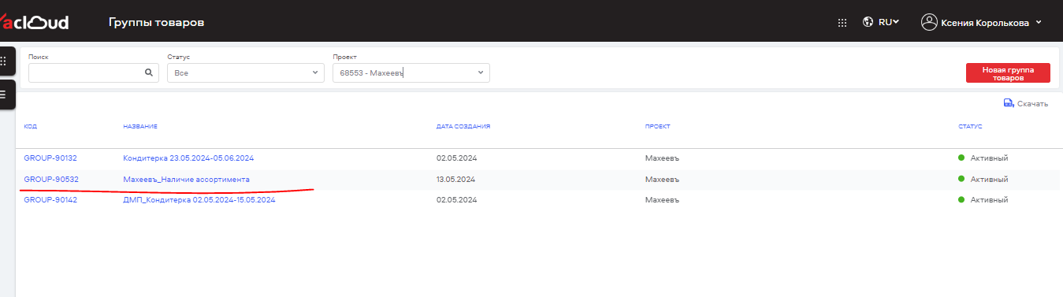Screen dimensions: 1063x297
Task: Sort by ПРОЕКТ column header
Action: click(x=657, y=126)
